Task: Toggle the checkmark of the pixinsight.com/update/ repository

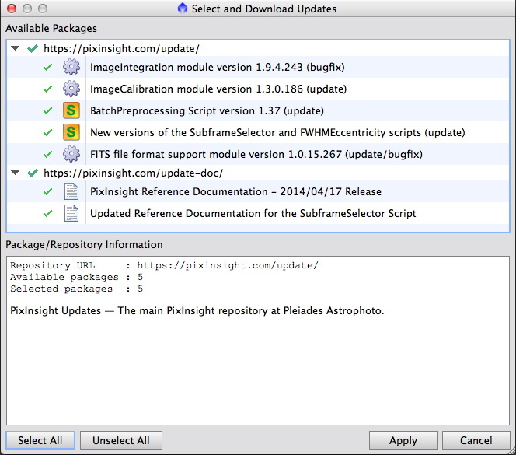Action: pos(33,49)
